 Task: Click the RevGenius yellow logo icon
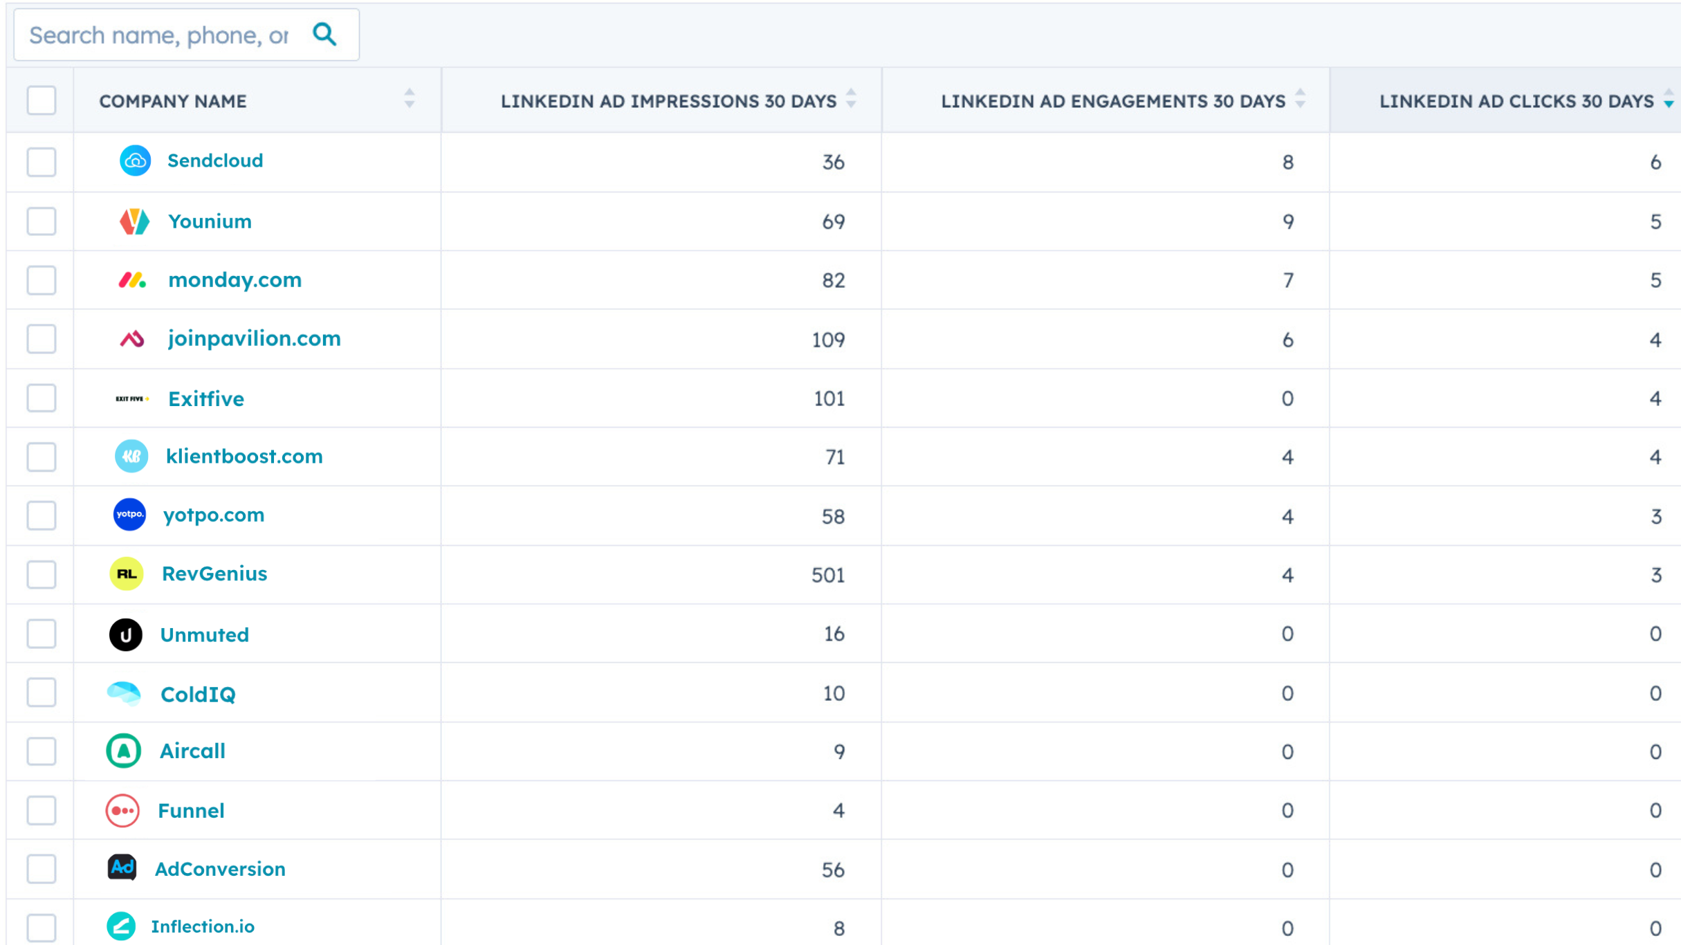click(127, 574)
